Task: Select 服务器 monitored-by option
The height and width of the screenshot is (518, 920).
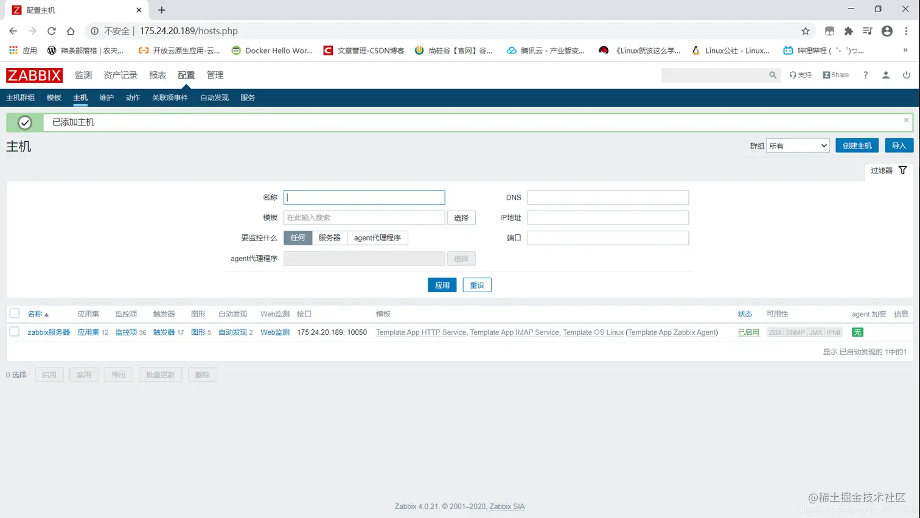Action: 329,238
